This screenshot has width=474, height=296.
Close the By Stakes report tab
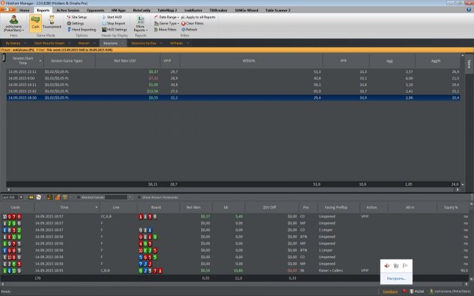26,43
